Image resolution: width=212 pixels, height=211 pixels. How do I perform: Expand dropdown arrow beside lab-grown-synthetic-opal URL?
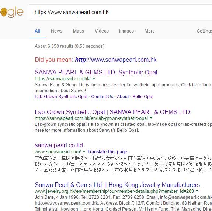[x=151, y=118]
